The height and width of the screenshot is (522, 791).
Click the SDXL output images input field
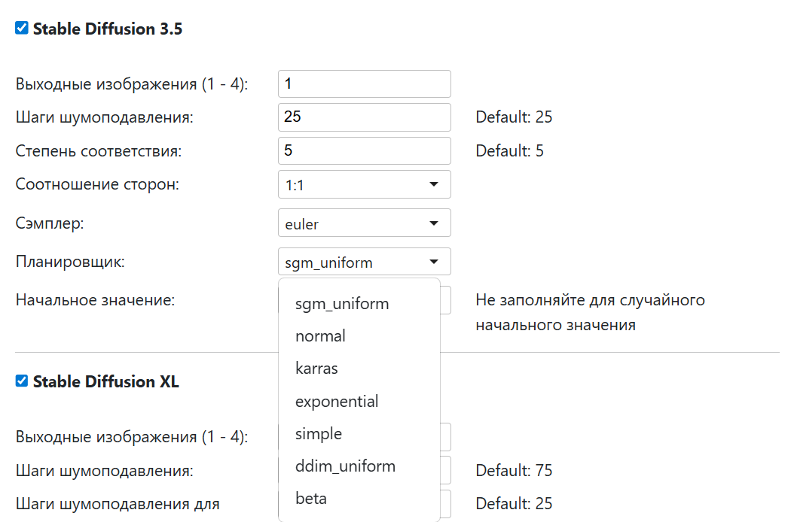click(x=445, y=437)
